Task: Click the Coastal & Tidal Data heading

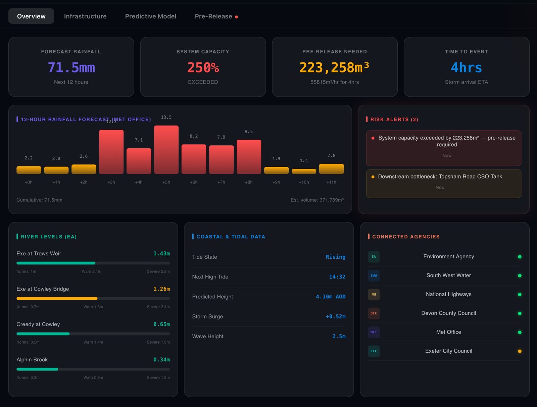Action: point(231,237)
